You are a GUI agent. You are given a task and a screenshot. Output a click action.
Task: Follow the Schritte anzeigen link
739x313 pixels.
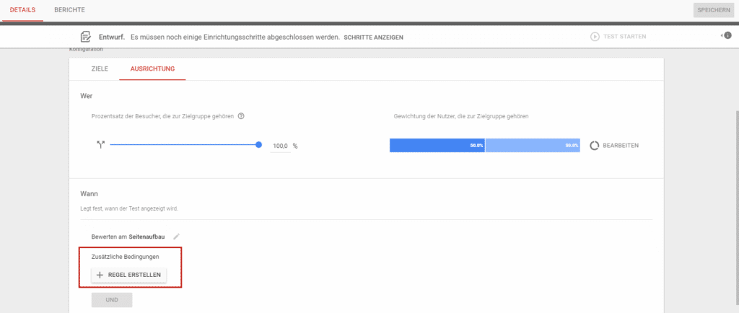(x=373, y=37)
